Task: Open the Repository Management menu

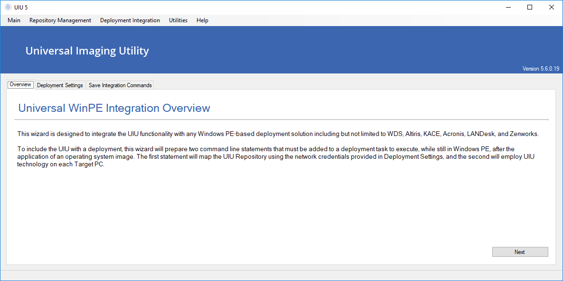Action: click(x=60, y=20)
